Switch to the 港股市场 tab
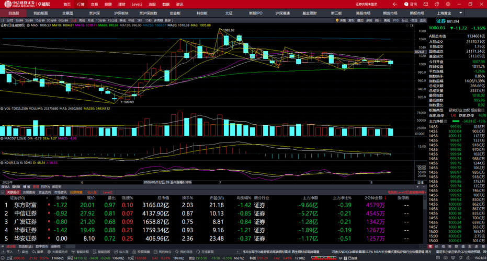Image resolution: width=487 pixels, height=261 pixels. (363, 13)
